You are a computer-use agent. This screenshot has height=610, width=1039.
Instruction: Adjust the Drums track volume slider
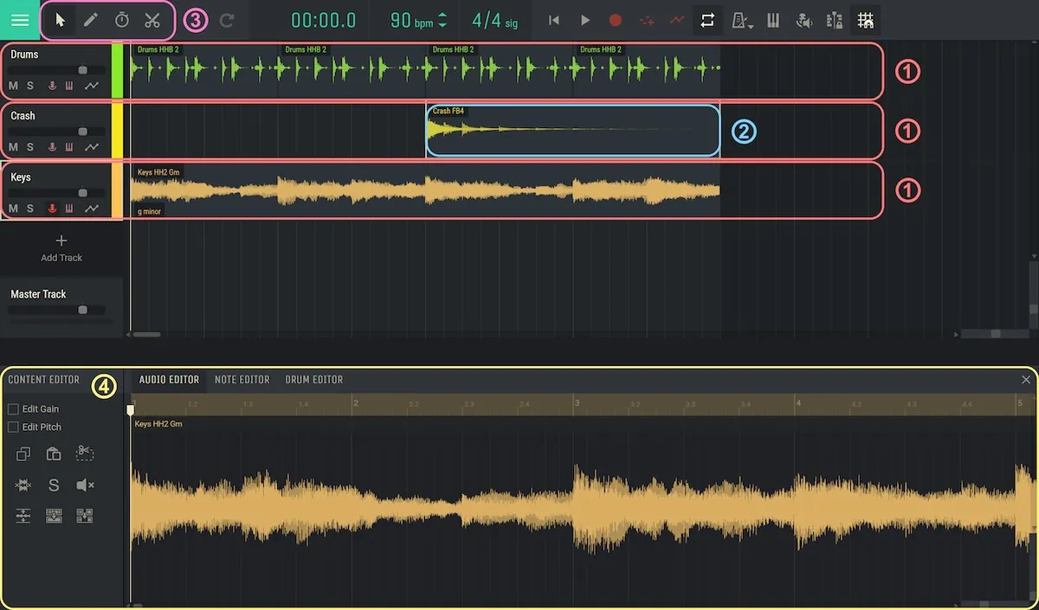tap(56, 70)
